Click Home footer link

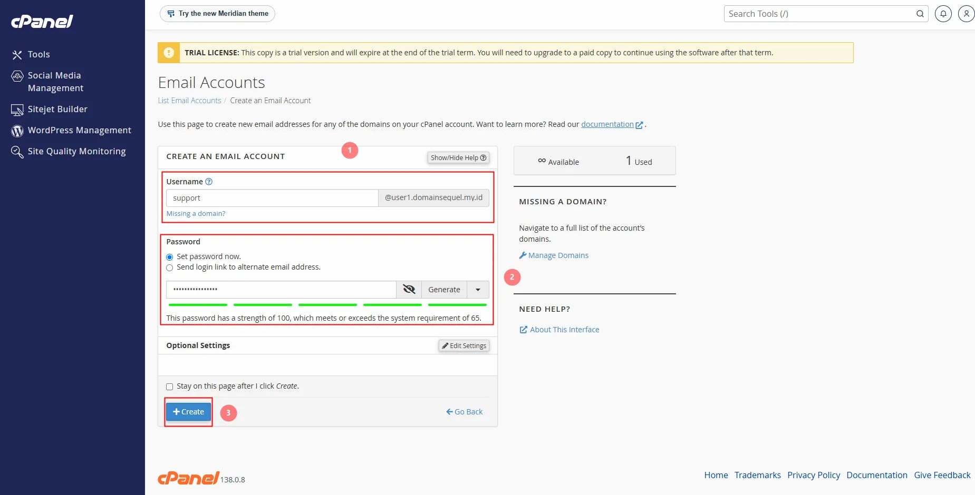click(x=716, y=475)
